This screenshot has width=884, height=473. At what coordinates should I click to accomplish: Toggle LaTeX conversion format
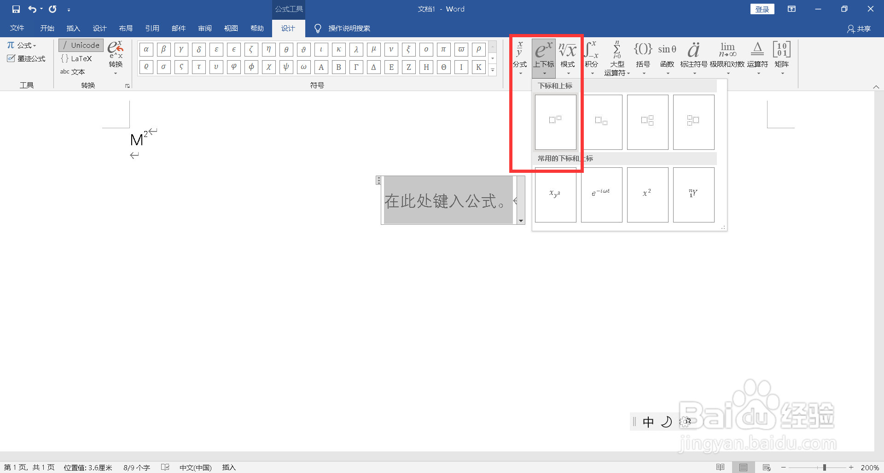pyautogui.click(x=76, y=58)
